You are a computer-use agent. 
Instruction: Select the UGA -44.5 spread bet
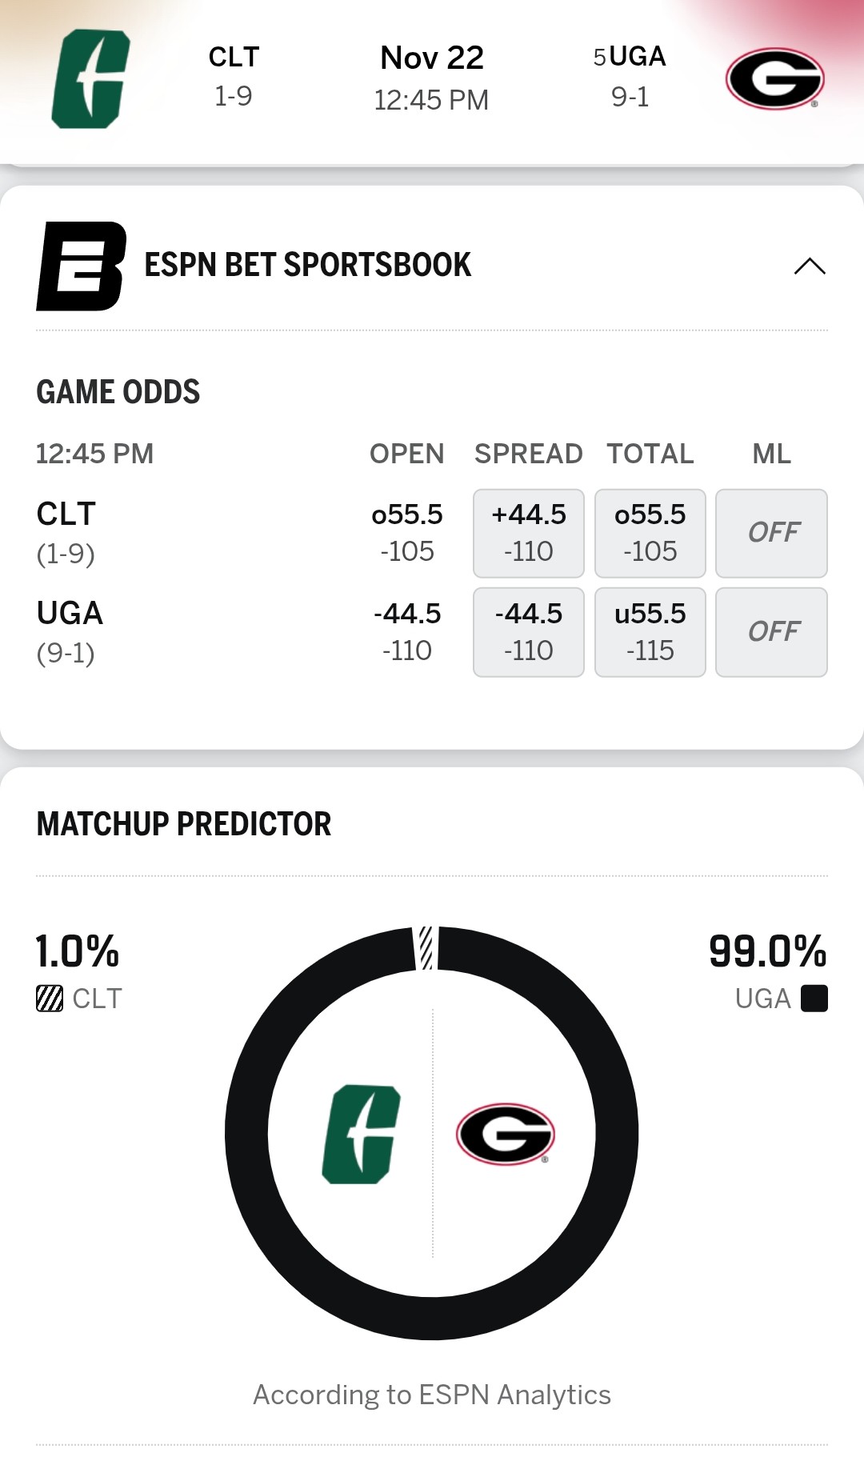528,632
